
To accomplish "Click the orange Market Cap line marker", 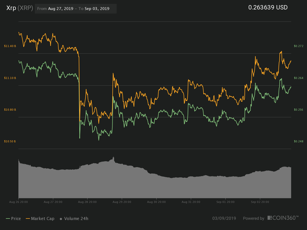I will coord(28,219).
